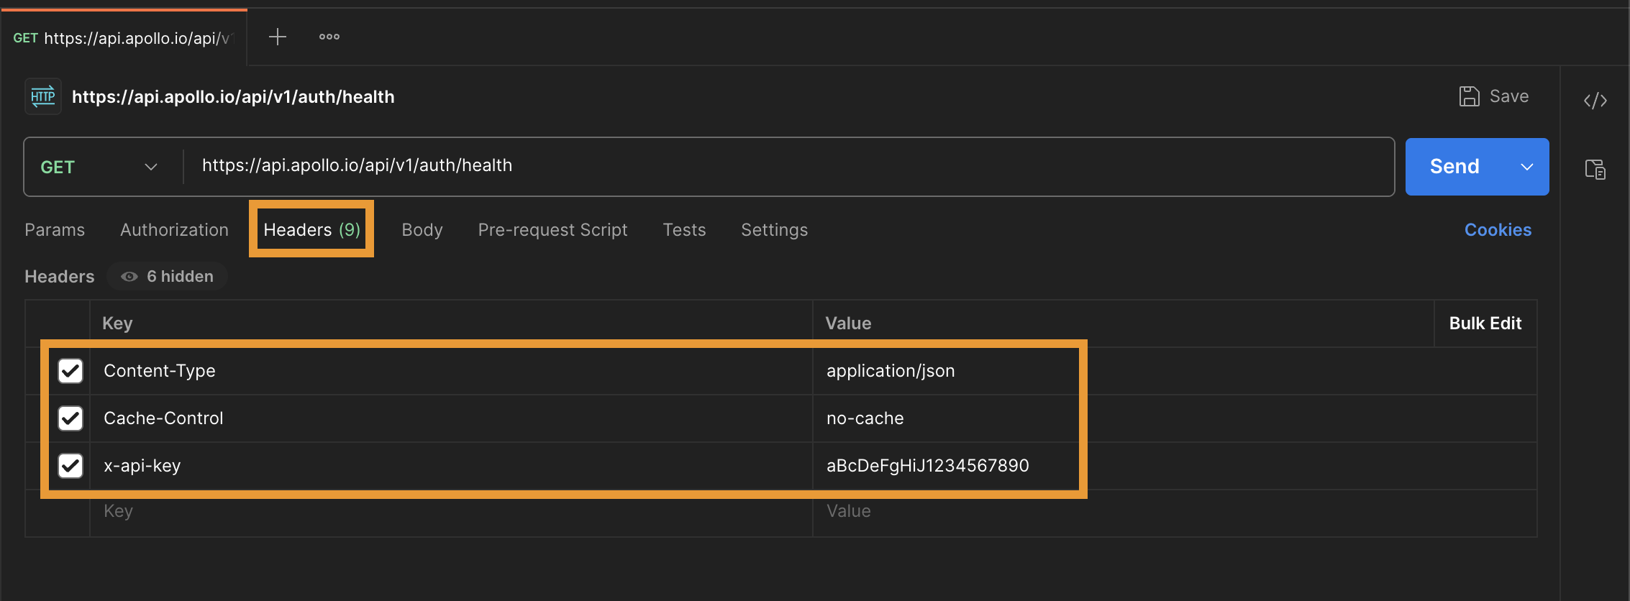Open the request Settings tab
1630x601 pixels.
pos(774,230)
